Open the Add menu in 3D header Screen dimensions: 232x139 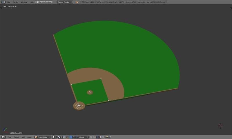[23, 137]
